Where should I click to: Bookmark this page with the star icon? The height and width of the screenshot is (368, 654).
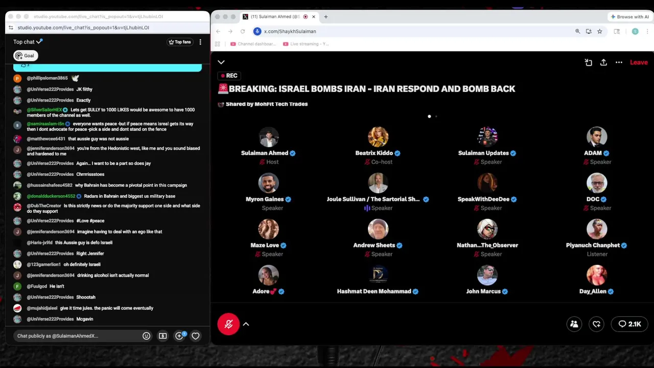click(x=599, y=31)
